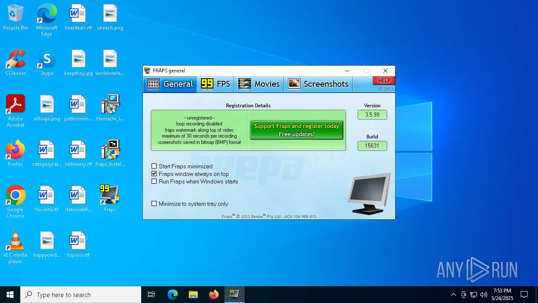This screenshot has height=303, width=538.
Task: Switch to the General tab
Action: tap(170, 84)
